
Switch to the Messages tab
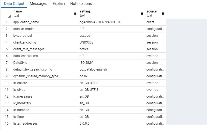(x=38, y=4)
